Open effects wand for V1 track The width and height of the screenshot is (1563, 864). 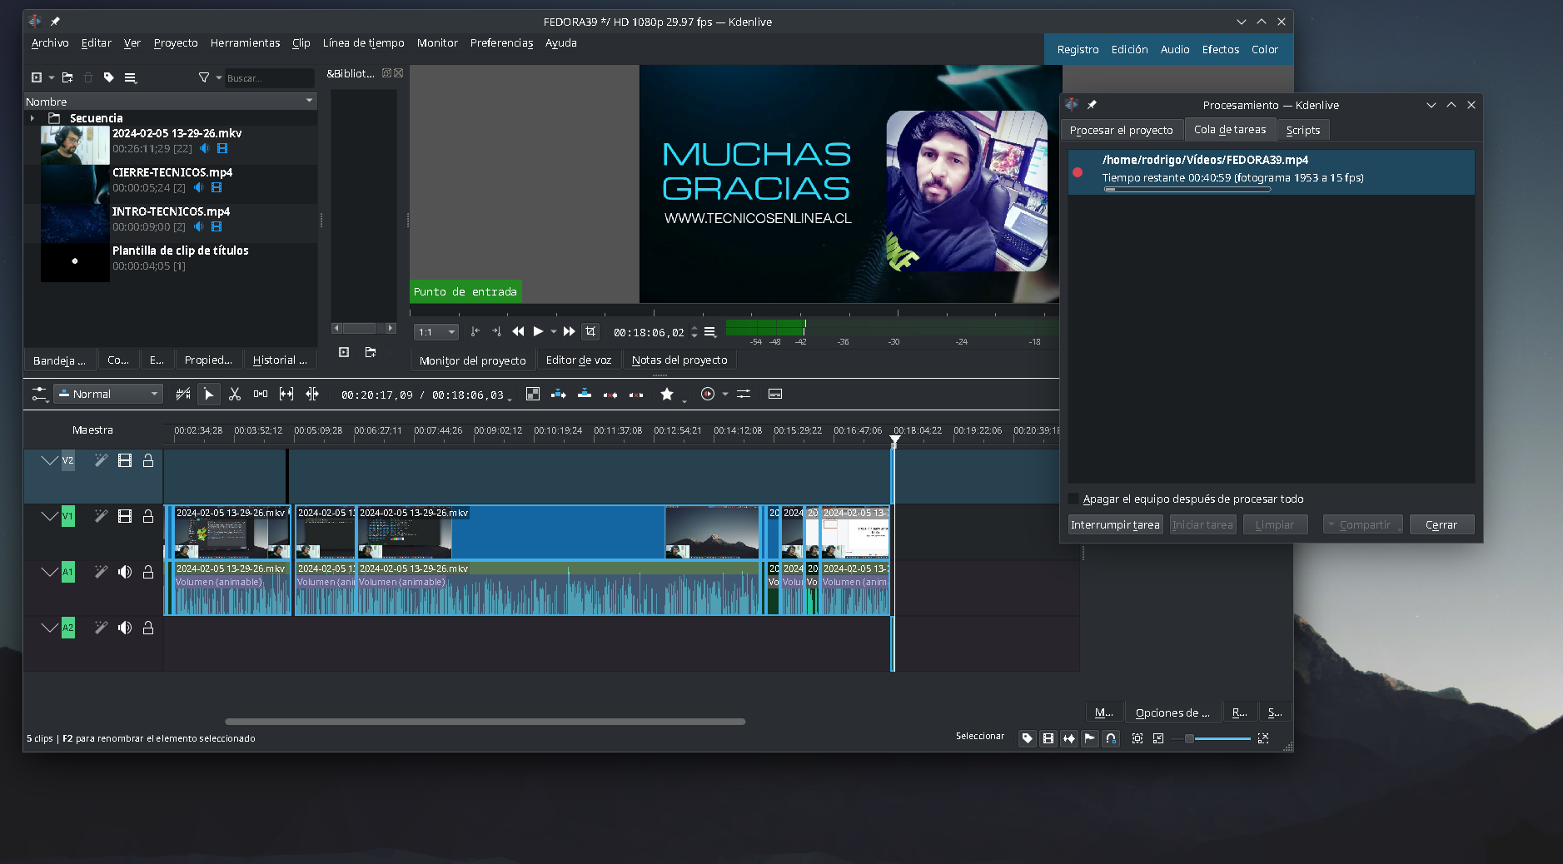point(101,516)
